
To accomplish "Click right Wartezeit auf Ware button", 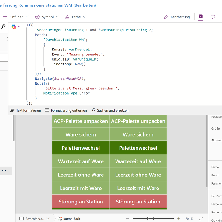I will pyautogui.click(x=138, y=161).
